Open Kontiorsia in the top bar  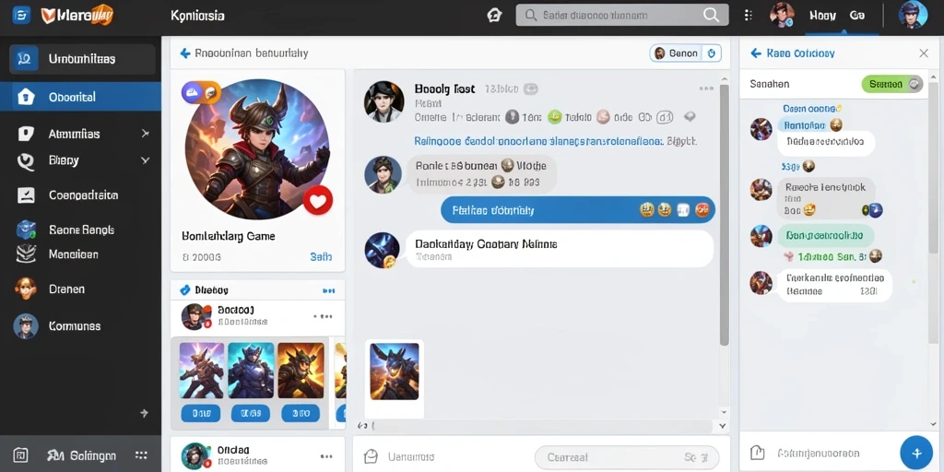coord(197,16)
